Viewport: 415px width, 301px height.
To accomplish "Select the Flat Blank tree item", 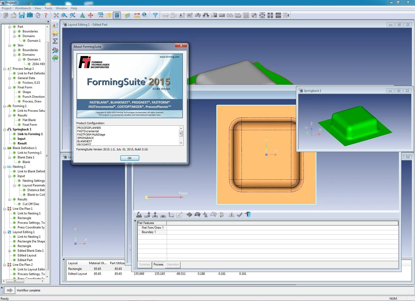I will (29, 120).
